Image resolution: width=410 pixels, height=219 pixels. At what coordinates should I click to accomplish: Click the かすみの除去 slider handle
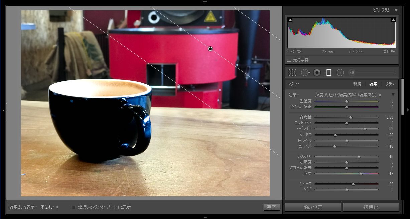click(347, 168)
